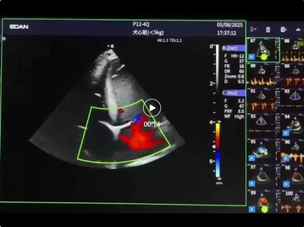The image size is (304, 227).
Task: Open thumbnail number 96
Action: tap(292, 150)
